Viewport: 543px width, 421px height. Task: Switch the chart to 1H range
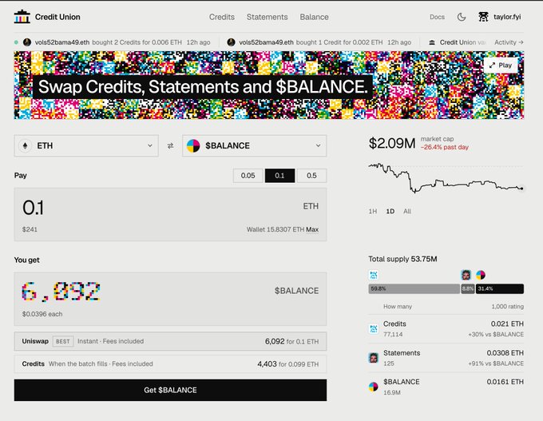[373, 212]
